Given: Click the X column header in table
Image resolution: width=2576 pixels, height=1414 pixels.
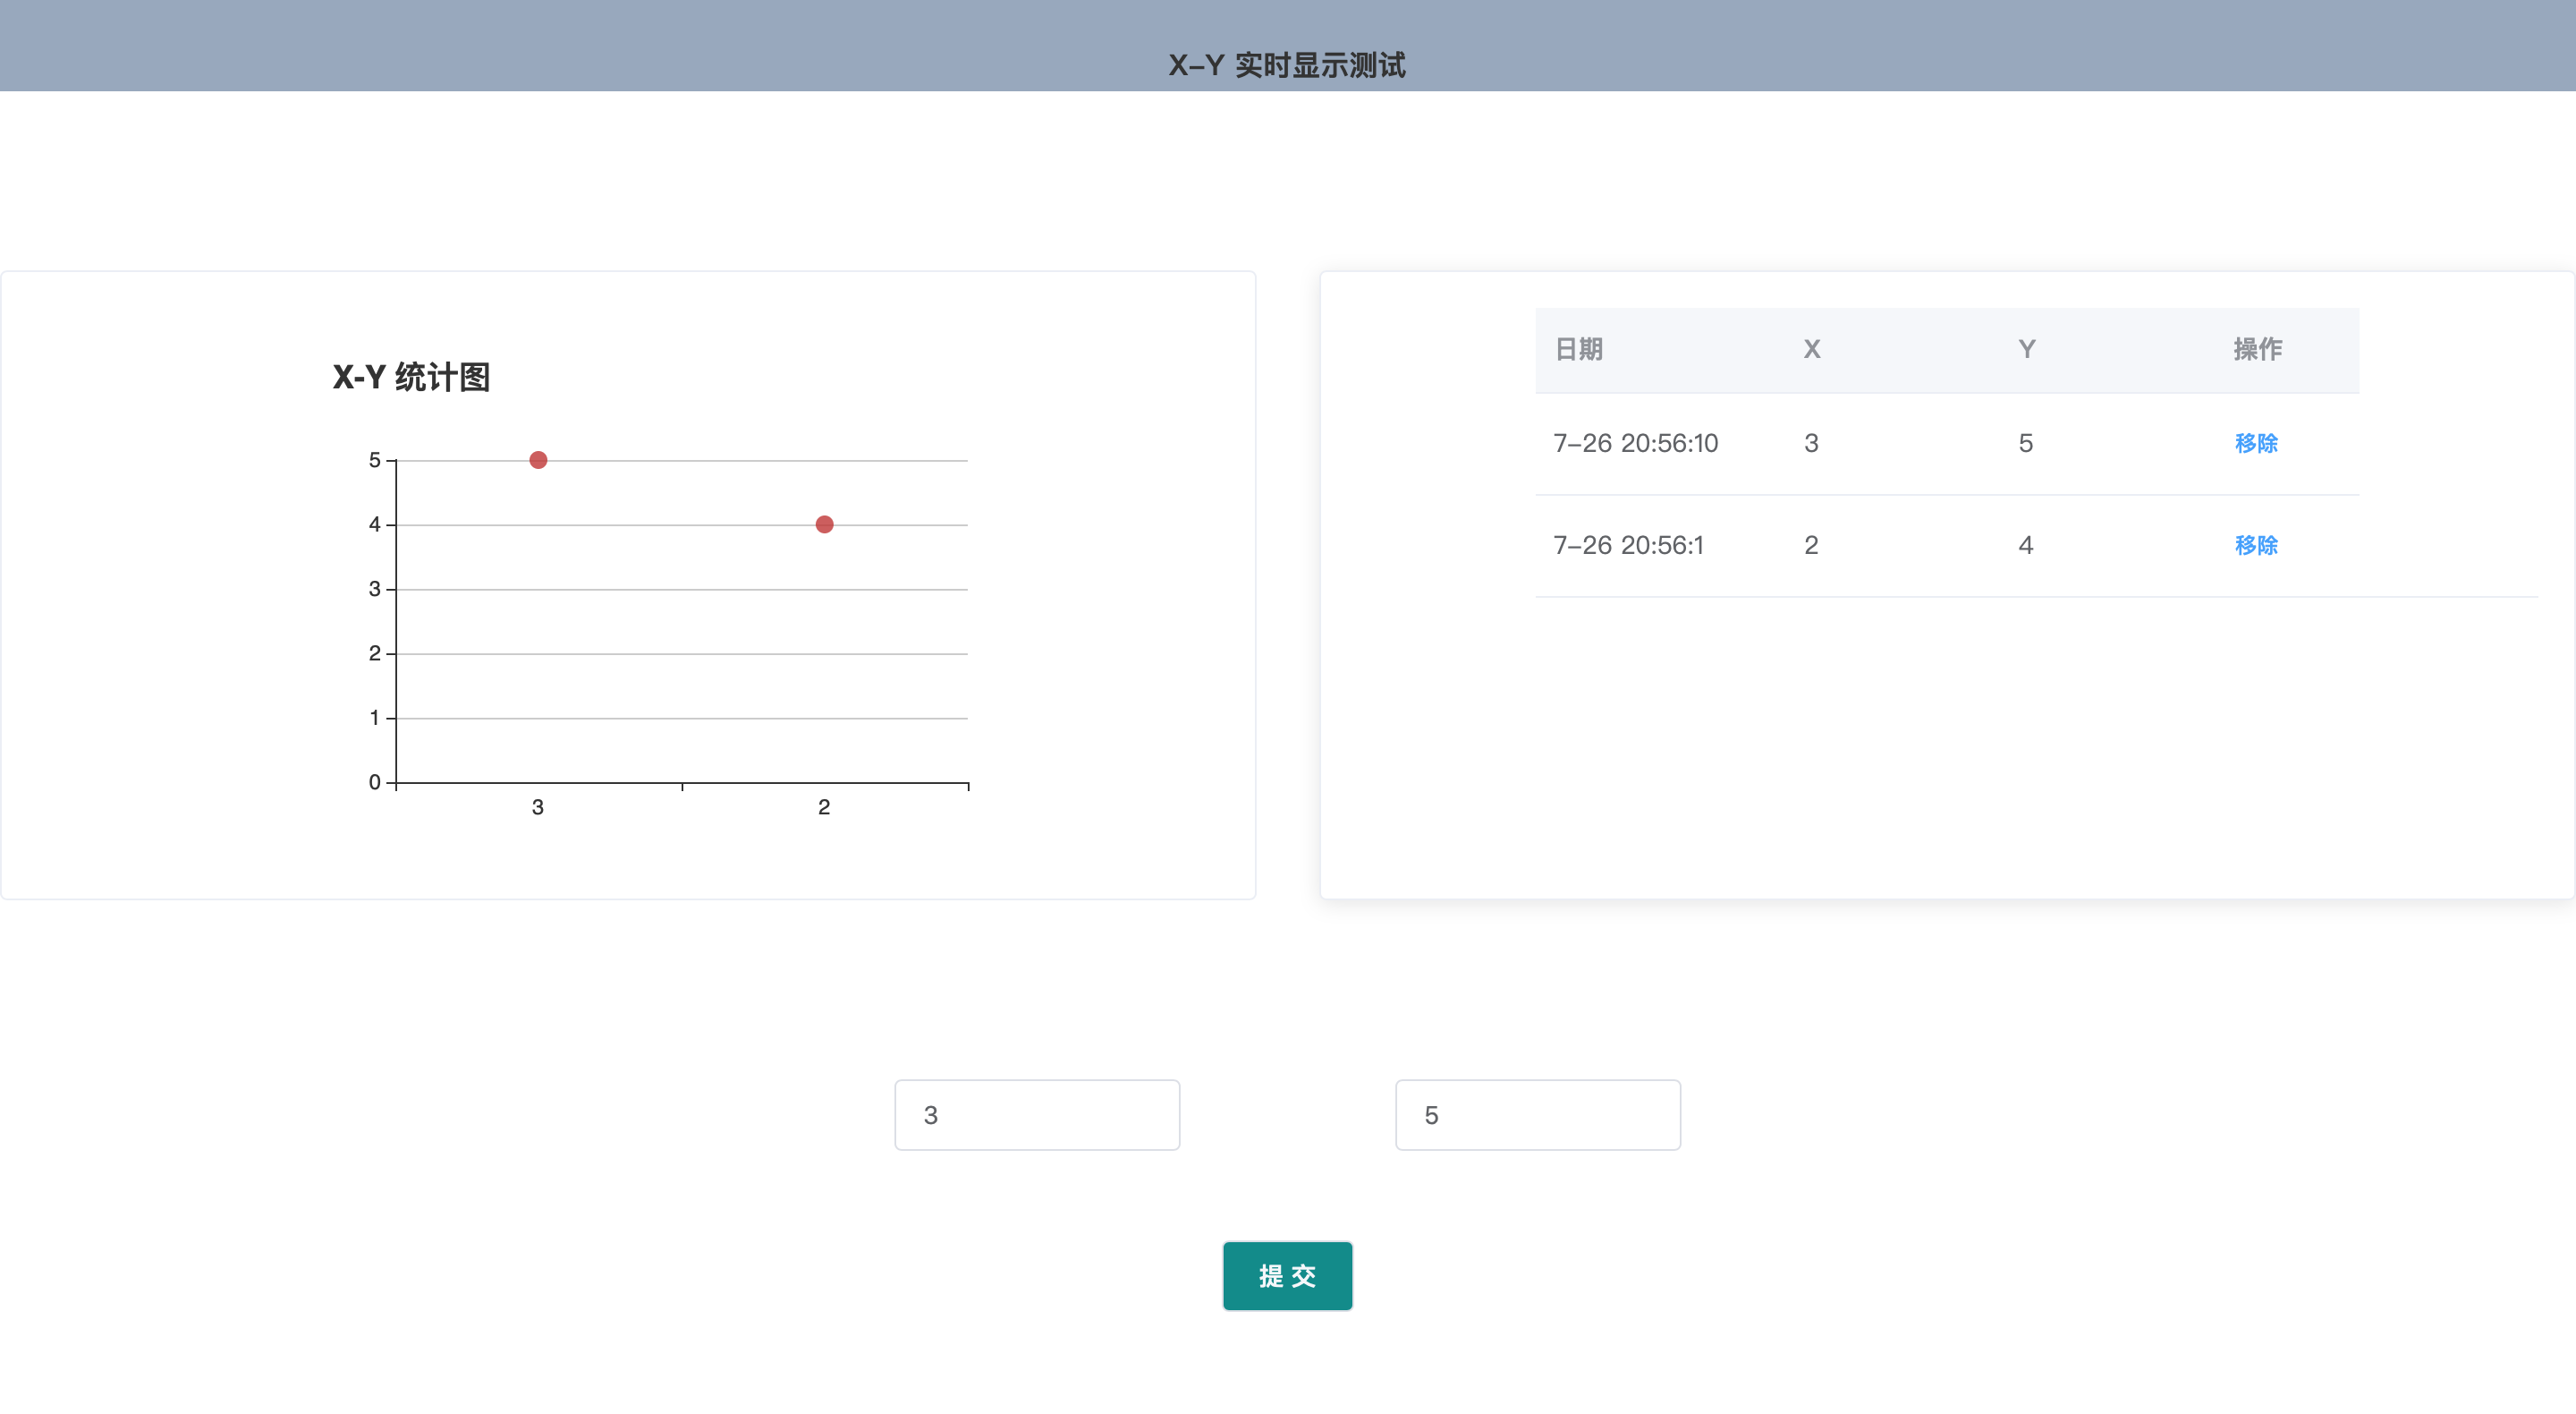Looking at the screenshot, I should 1811,348.
